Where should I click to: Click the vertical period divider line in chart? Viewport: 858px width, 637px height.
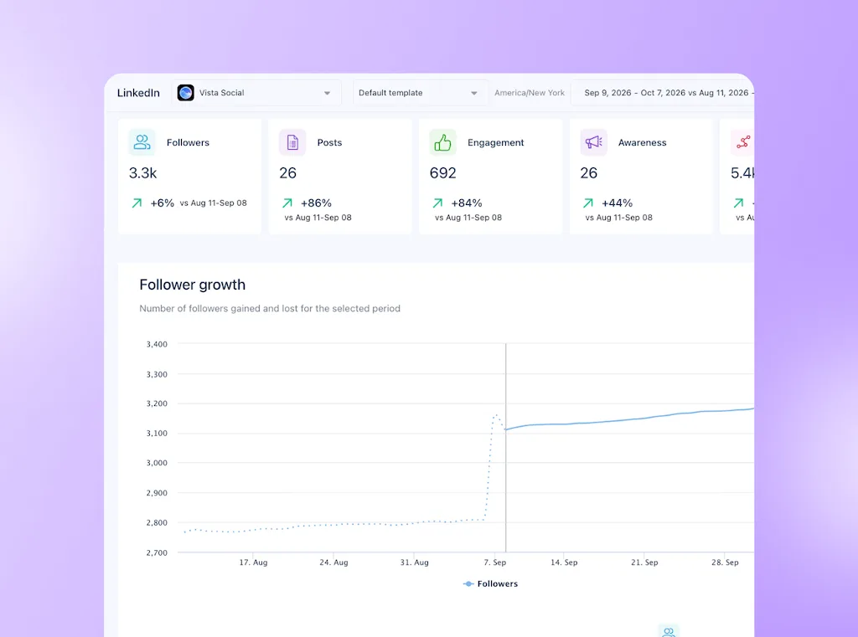505,448
